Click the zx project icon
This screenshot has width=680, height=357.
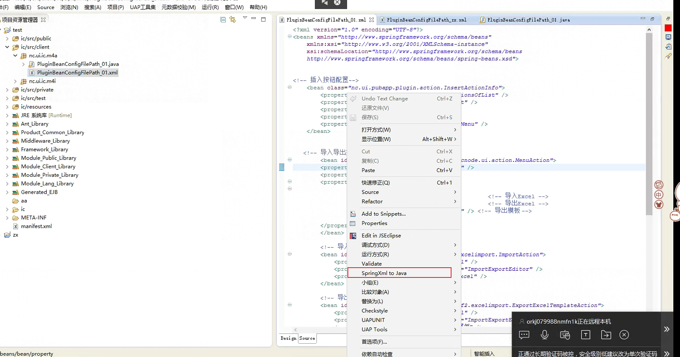click(7, 235)
